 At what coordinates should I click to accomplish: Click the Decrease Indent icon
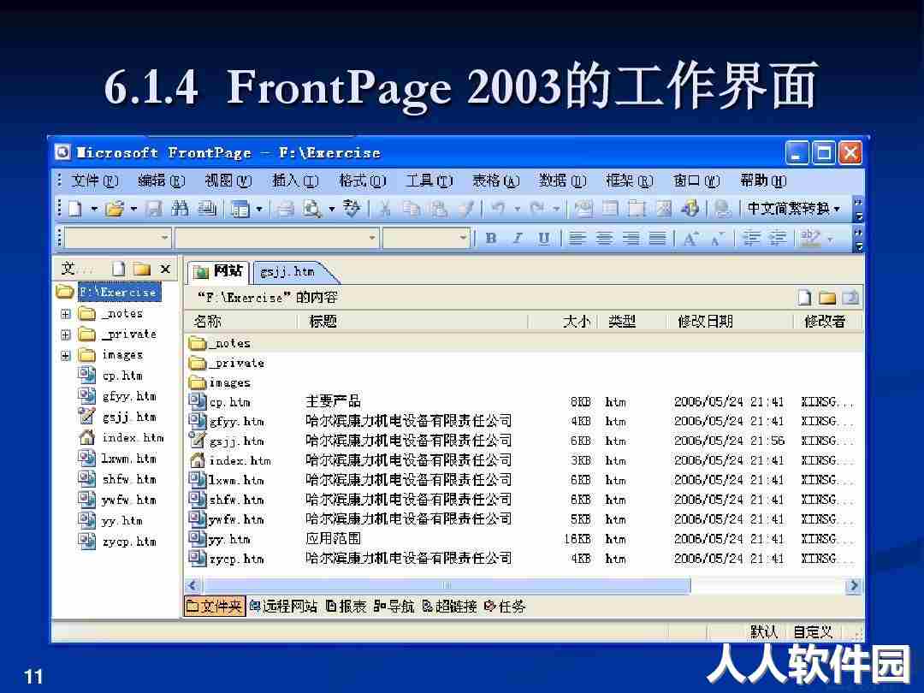click(751, 238)
